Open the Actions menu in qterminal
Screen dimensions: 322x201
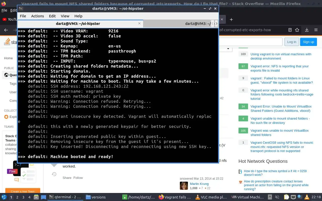37,16
